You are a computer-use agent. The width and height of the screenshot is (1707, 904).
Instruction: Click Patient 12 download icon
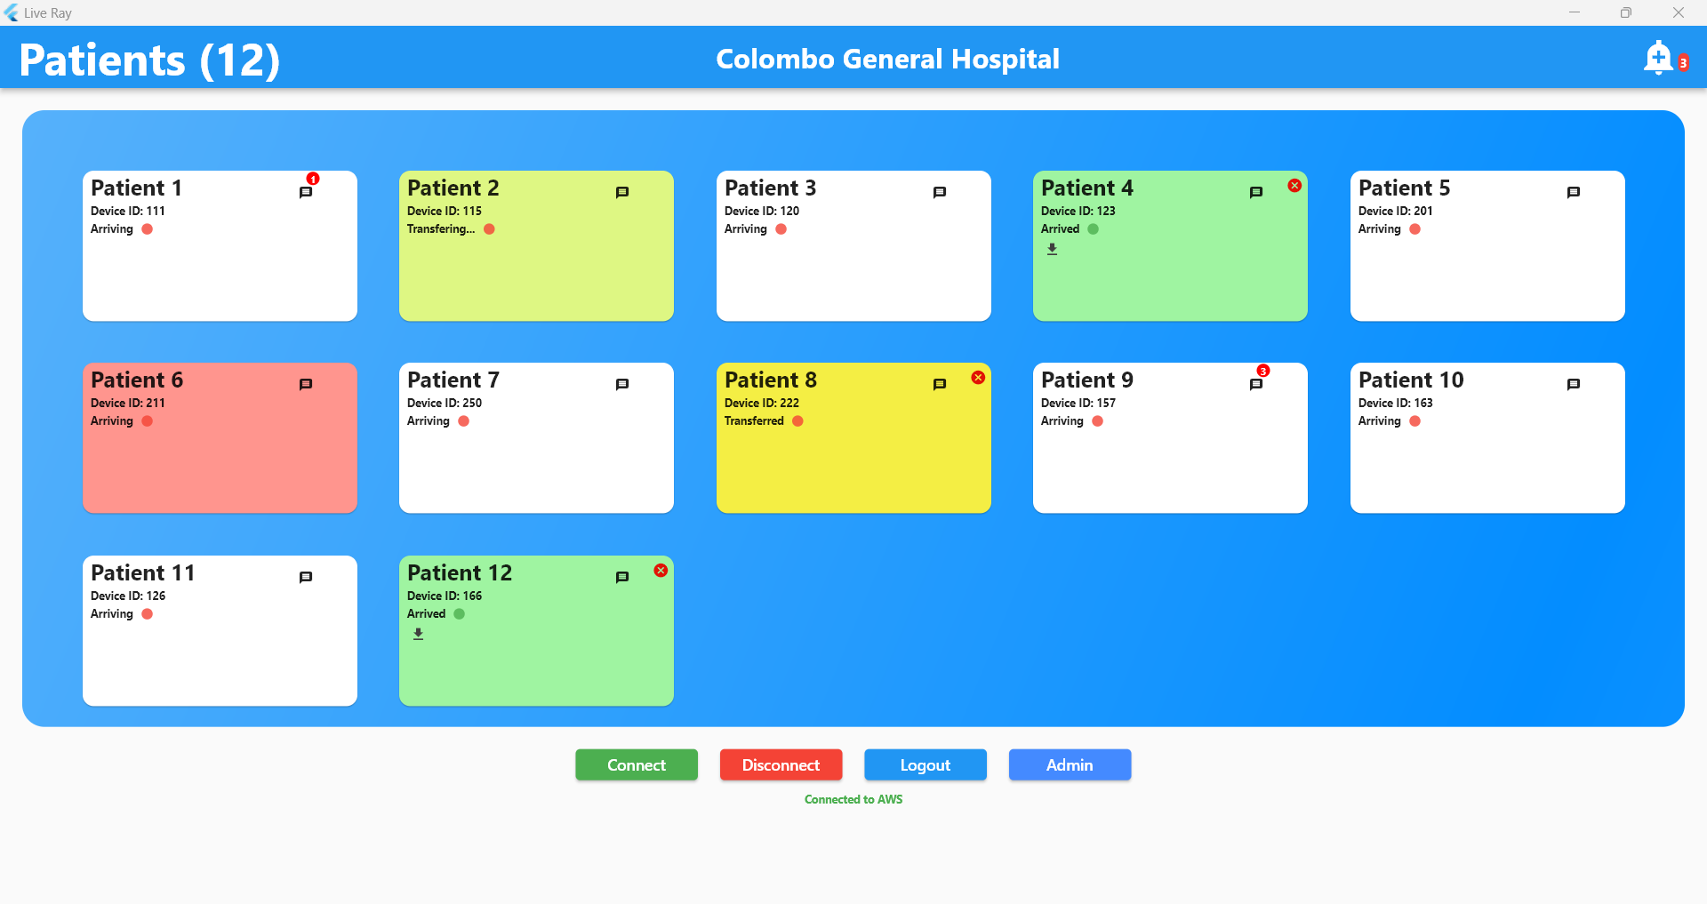[418, 635]
